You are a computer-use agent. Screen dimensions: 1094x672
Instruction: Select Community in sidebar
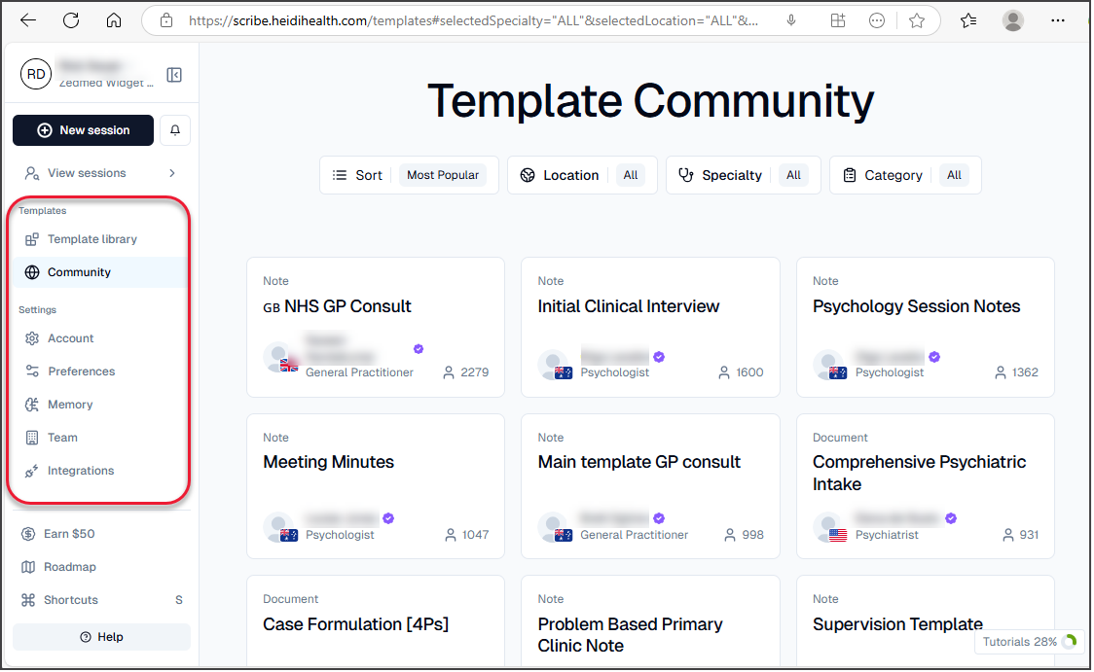tap(100, 272)
